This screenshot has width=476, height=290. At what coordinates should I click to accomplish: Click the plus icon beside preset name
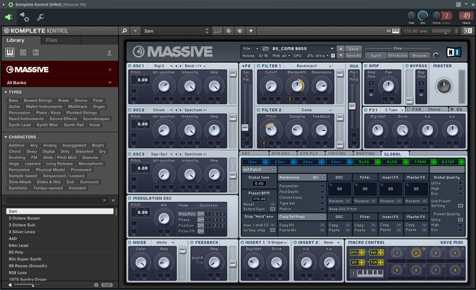point(250,31)
